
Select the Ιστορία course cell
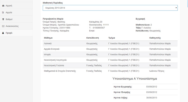(47, 54)
